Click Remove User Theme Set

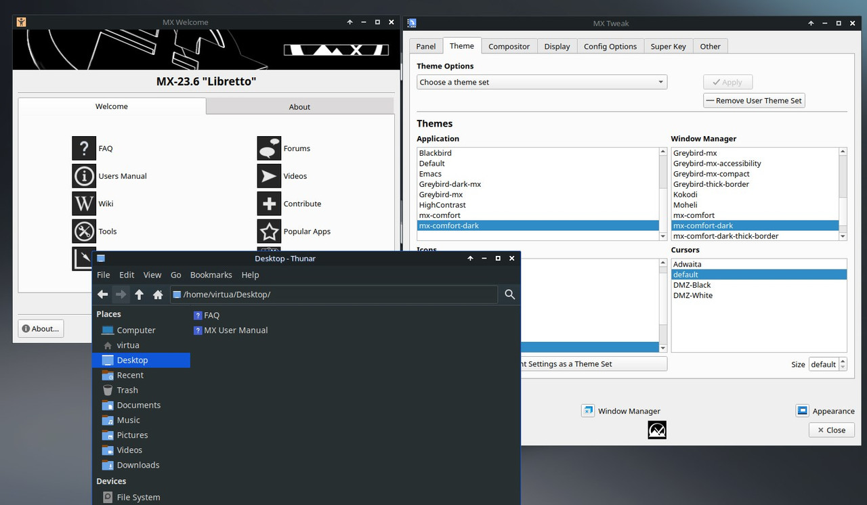[x=755, y=100]
